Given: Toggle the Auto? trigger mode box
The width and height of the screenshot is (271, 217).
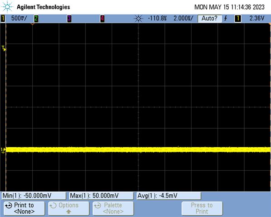Looking at the screenshot, I should point(210,19).
